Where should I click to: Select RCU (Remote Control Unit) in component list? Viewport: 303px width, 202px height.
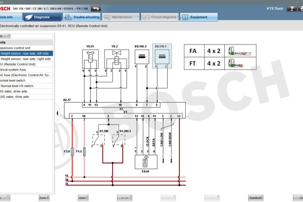pyautogui.click(x=26, y=64)
